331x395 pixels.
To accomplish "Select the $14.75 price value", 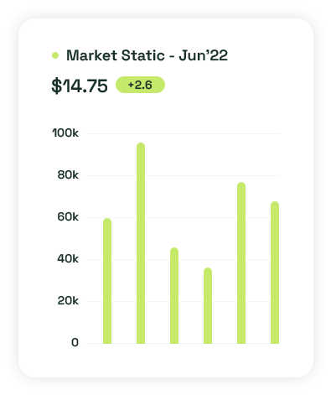I will click(80, 86).
